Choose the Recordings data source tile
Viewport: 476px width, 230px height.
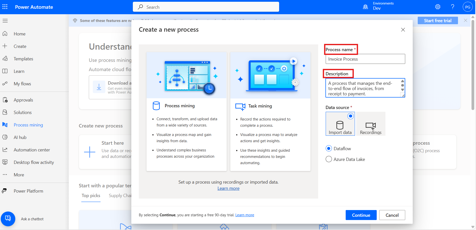pyautogui.click(x=370, y=124)
